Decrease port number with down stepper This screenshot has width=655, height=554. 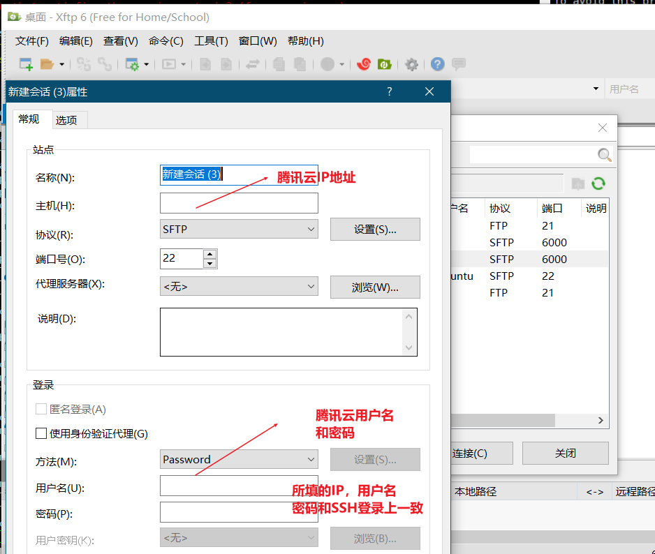coord(210,264)
